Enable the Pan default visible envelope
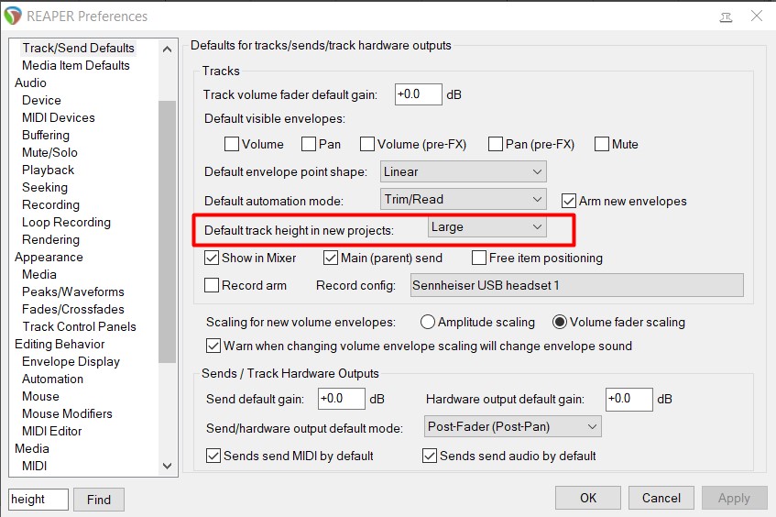 pos(309,144)
